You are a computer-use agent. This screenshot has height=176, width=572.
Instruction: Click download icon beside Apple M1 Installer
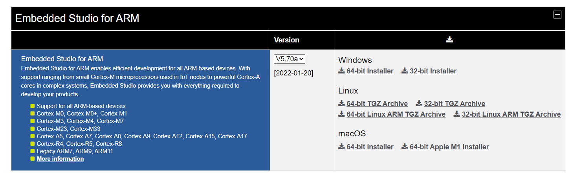405,147
